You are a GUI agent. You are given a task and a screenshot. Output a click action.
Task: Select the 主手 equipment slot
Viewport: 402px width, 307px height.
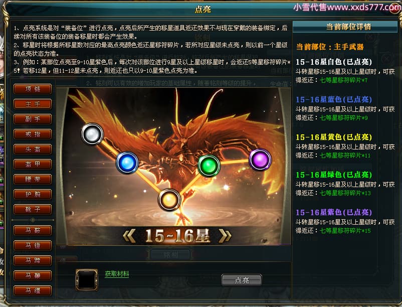point(33,104)
